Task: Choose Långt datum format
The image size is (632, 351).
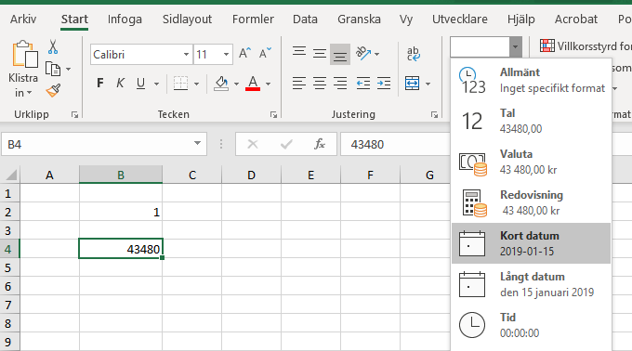Action: 532,284
